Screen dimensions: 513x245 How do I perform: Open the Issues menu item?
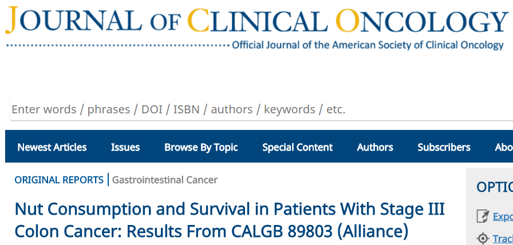[x=125, y=147]
